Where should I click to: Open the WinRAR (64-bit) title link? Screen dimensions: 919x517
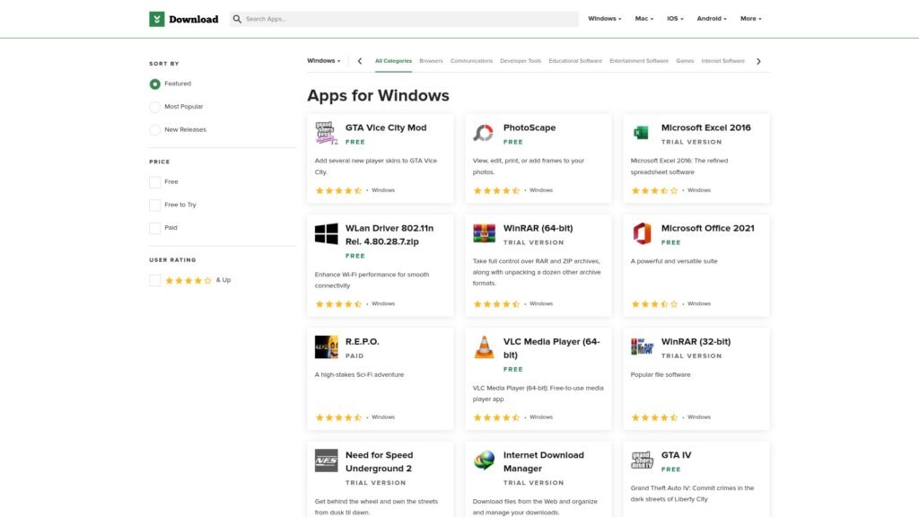[x=538, y=229]
